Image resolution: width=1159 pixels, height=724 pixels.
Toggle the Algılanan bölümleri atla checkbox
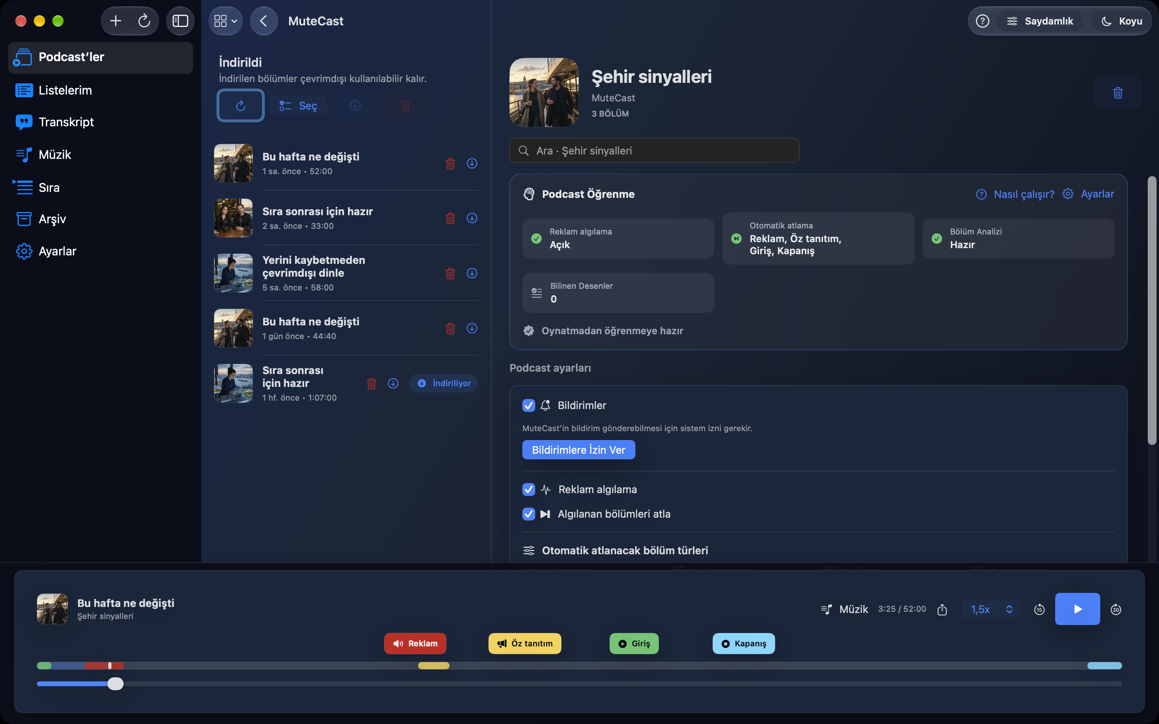(x=529, y=514)
